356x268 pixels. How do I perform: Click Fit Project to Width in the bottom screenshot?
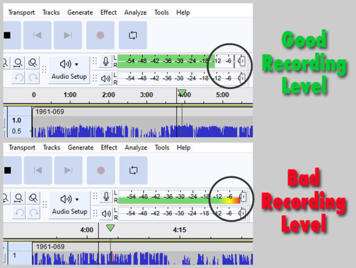pyautogui.click(x=18, y=198)
